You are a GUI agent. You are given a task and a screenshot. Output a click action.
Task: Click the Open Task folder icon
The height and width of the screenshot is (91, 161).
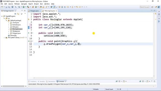[44, 7]
